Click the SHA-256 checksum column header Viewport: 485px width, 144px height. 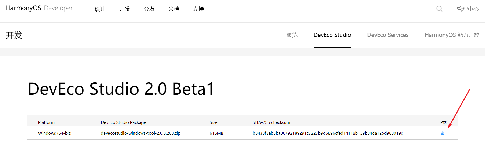coord(271,122)
